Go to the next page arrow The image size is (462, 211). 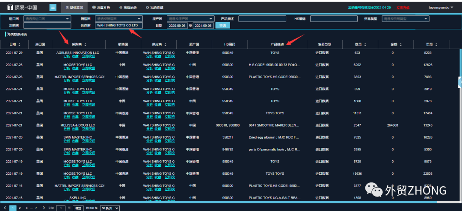44,208
